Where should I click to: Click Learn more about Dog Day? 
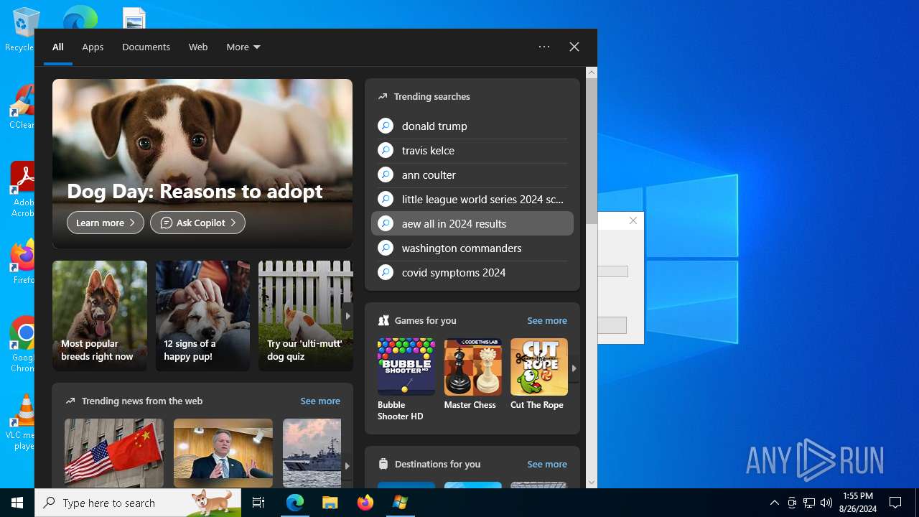[106, 223]
